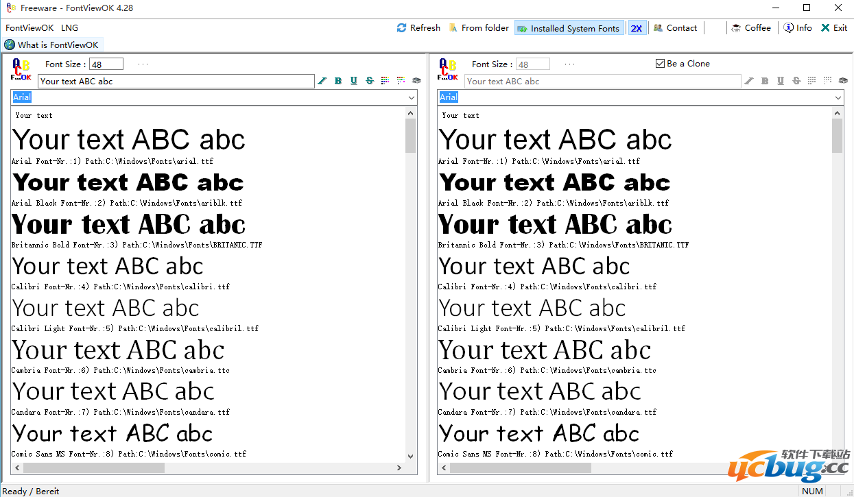Click the Coffee toolbar button
This screenshot has height=497, width=854.
tap(751, 28)
